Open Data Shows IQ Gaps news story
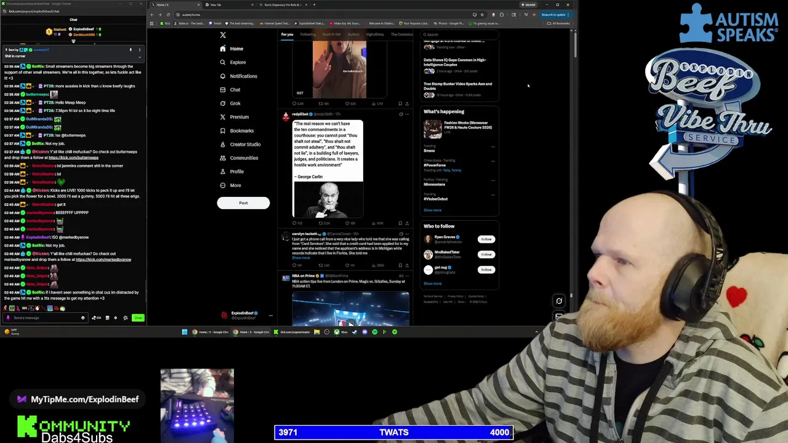Image resolution: width=788 pixels, height=443 pixels. (456, 62)
